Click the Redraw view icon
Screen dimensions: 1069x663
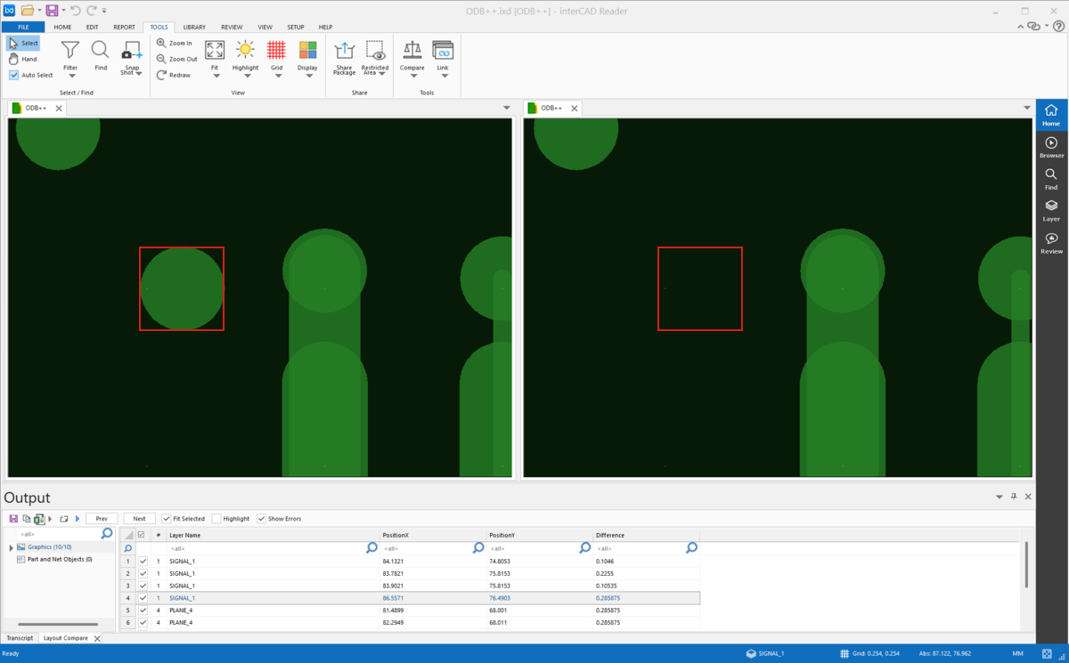pyautogui.click(x=161, y=75)
